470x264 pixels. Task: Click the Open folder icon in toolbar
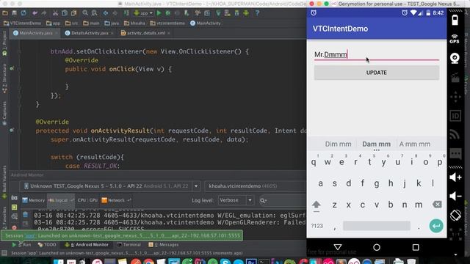5,13
